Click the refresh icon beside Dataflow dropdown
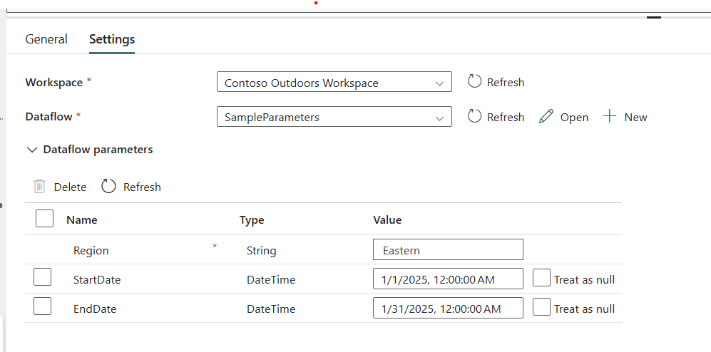The width and height of the screenshot is (711, 352). tap(474, 117)
